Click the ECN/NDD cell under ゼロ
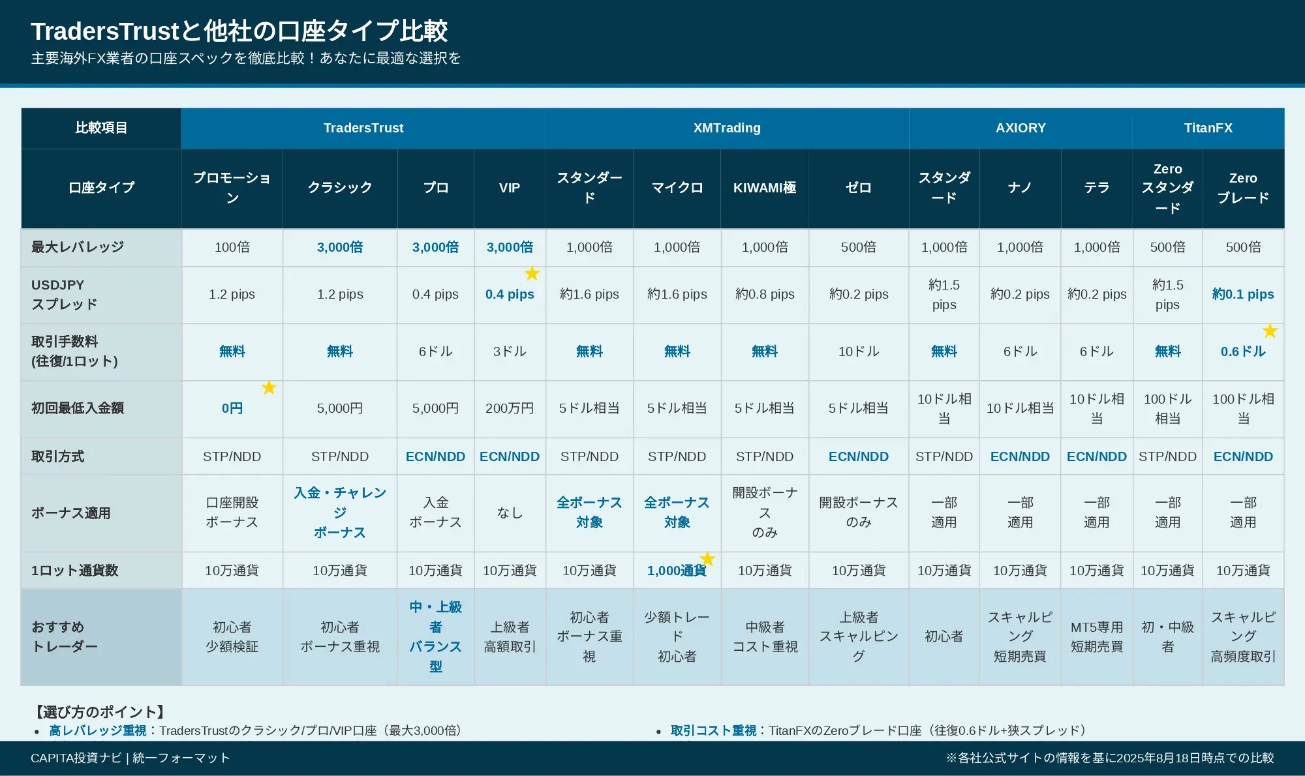1305x776 pixels. (859, 456)
